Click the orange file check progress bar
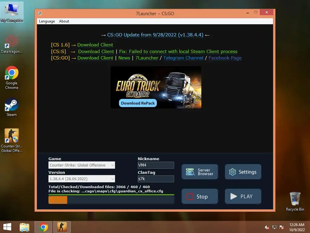310x233 pixels. click(x=111, y=200)
